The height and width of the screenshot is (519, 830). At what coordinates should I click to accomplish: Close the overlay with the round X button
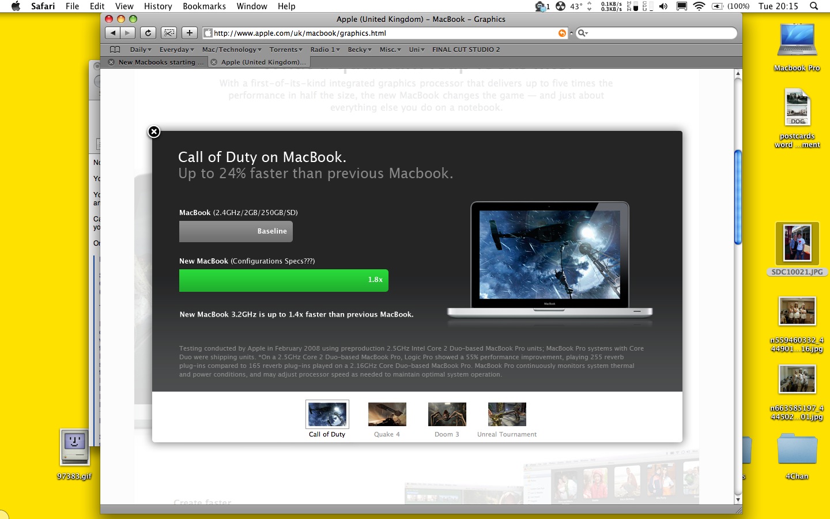pyautogui.click(x=154, y=131)
